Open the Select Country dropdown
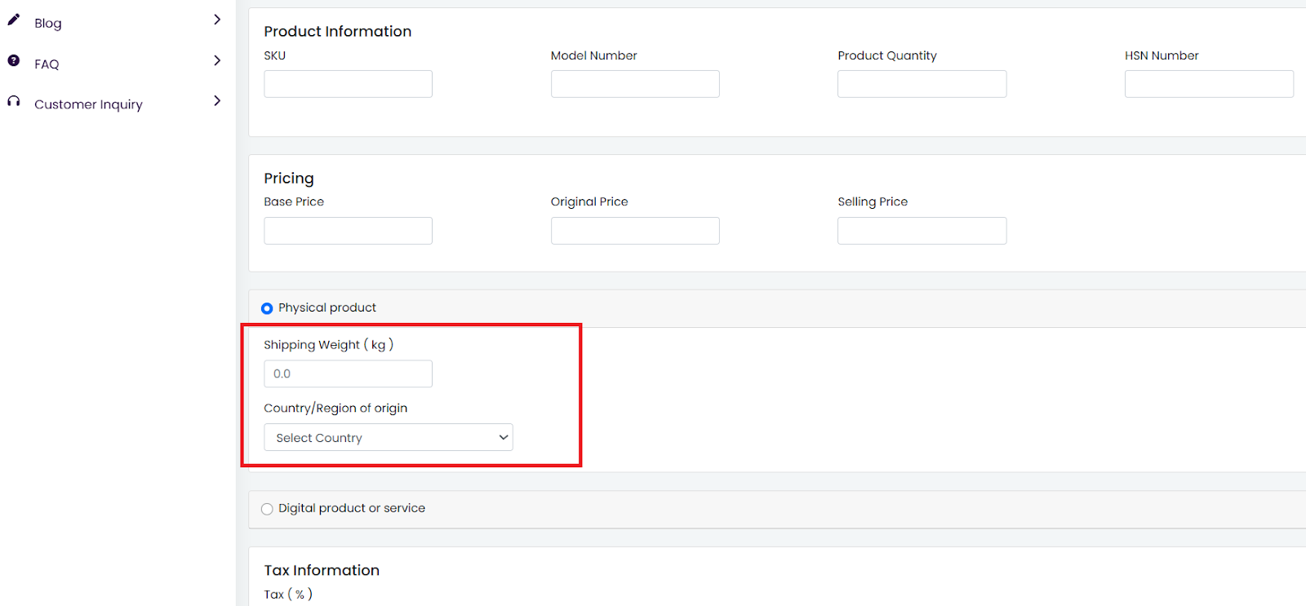Viewport: 1306px width, 606px height. pos(389,437)
